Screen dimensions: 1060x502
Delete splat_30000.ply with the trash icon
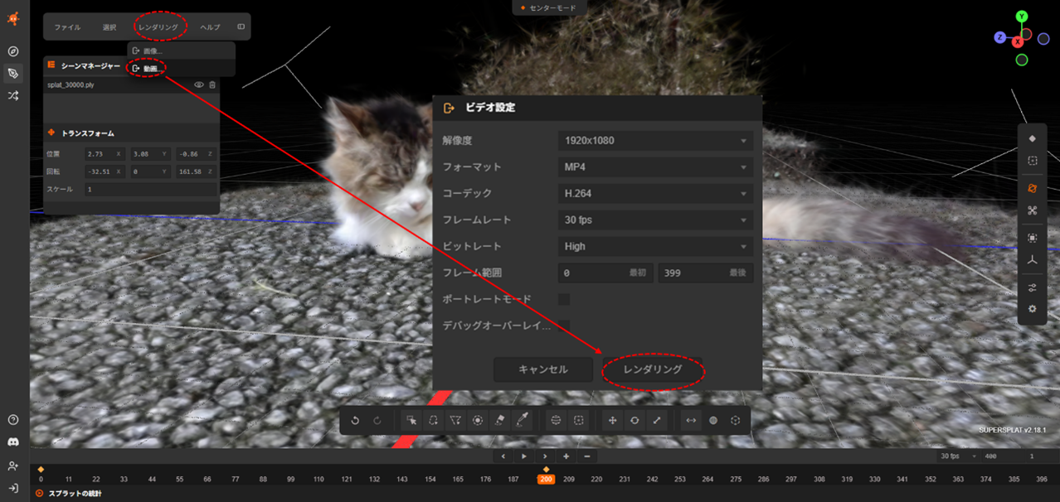[212, 84]
